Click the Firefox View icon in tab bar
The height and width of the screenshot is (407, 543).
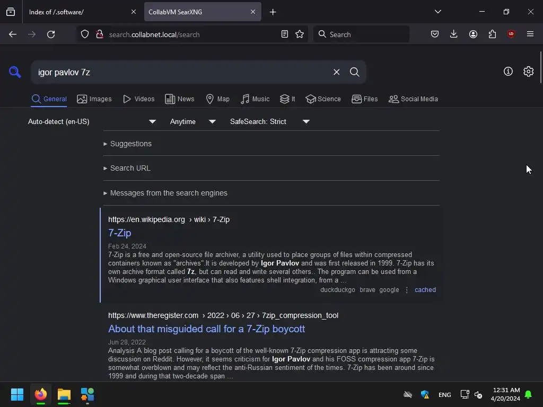pyautogui.click(x=11, y=12)
